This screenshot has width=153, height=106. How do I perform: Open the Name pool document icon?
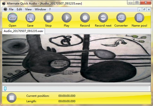[x=139, y=18]
